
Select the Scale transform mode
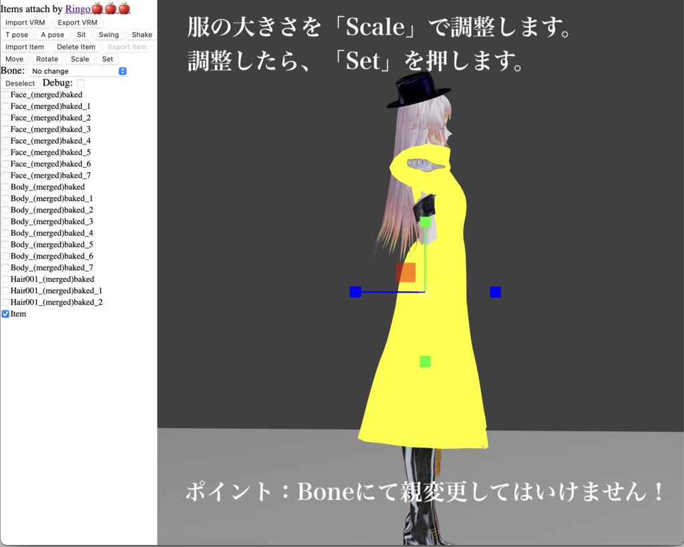(x=79, y=59)
